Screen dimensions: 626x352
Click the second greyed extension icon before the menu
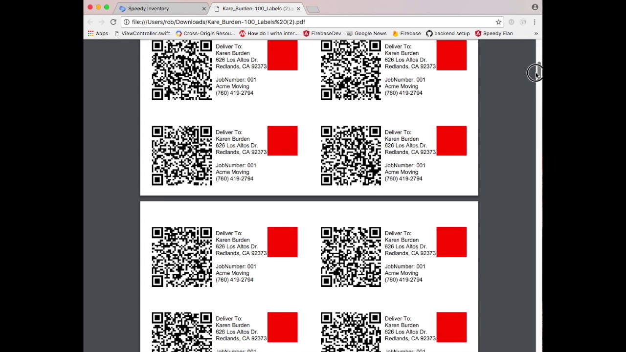pos(523,22)
